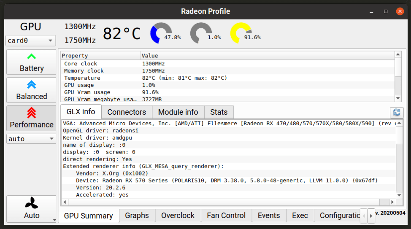The image size is (411, 229).
Task: Click the fan icon above Auto
Action: pos(32,203)
